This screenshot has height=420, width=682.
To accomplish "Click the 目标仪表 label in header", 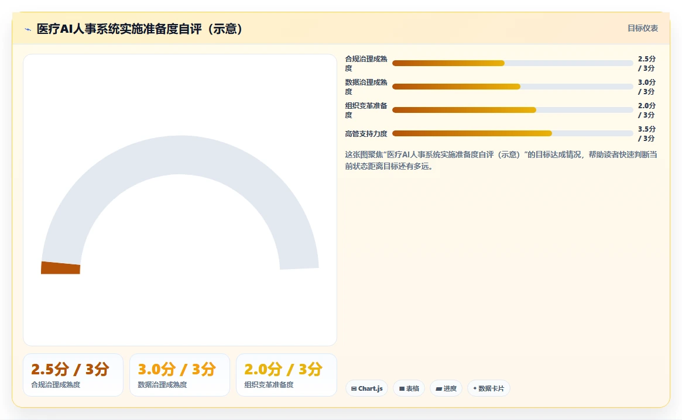I will [x=642, y=28].
